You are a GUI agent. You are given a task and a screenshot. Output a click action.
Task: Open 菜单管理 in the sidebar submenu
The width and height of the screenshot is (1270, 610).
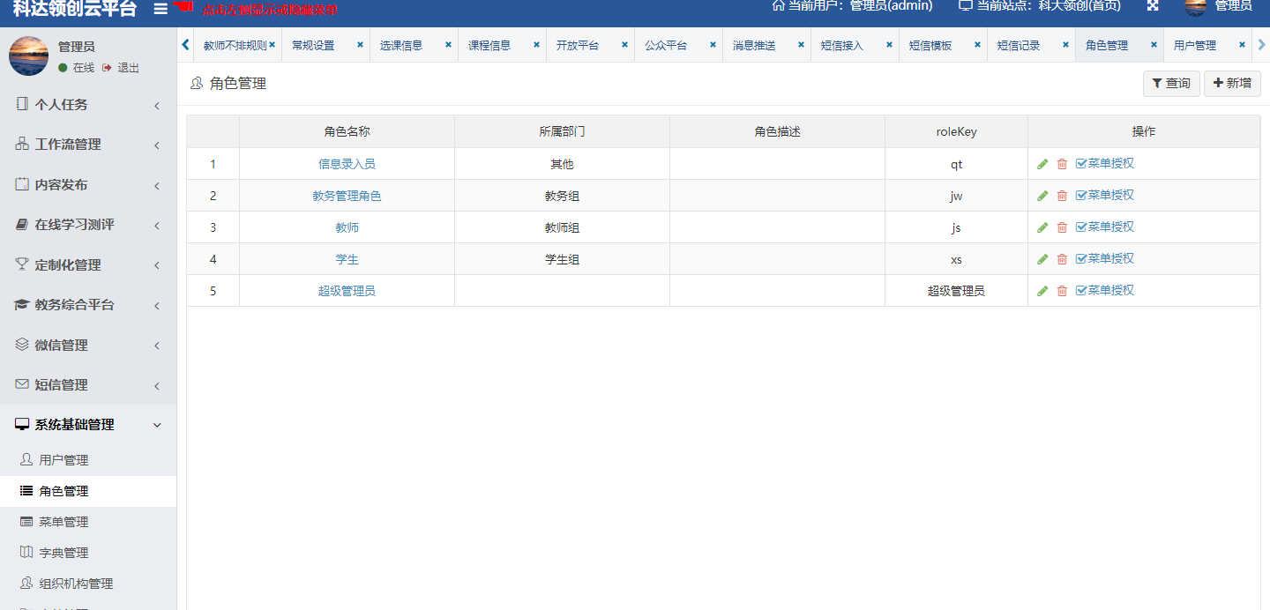point(88,522)
